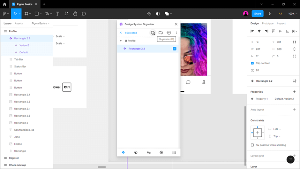Open the plugin effect styles tab icon
The image size is (300, 169).
(x=161, y=152)
